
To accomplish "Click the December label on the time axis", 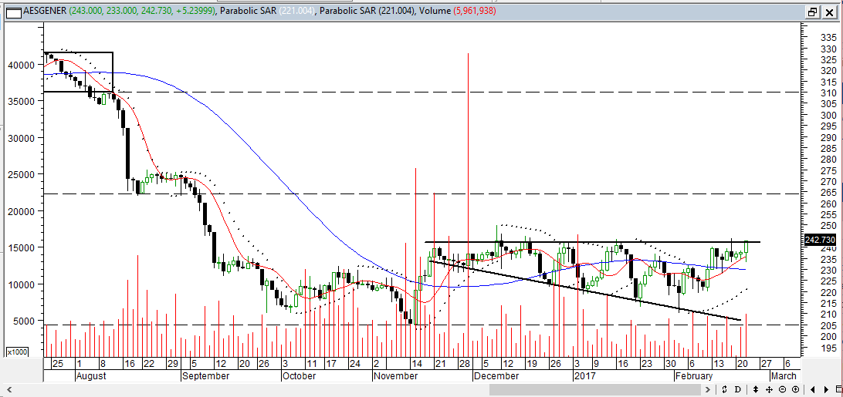I will coord(496,375).
